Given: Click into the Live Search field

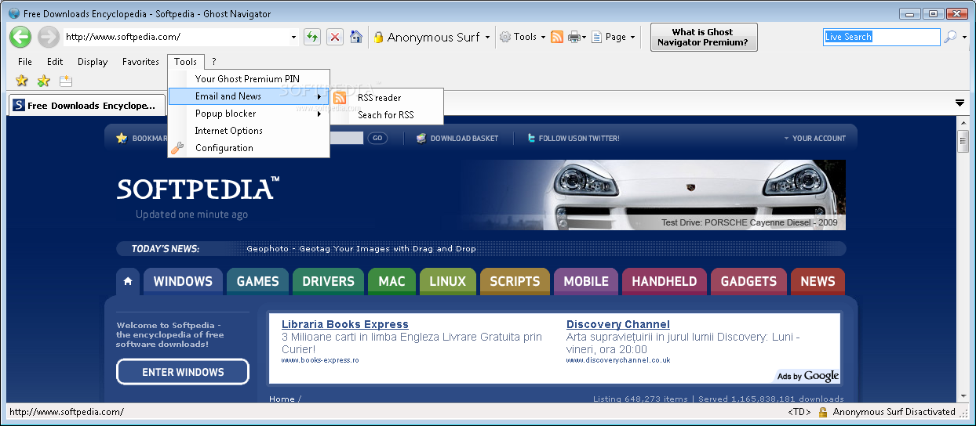Looking at the screenshot, I should point(881,37).
